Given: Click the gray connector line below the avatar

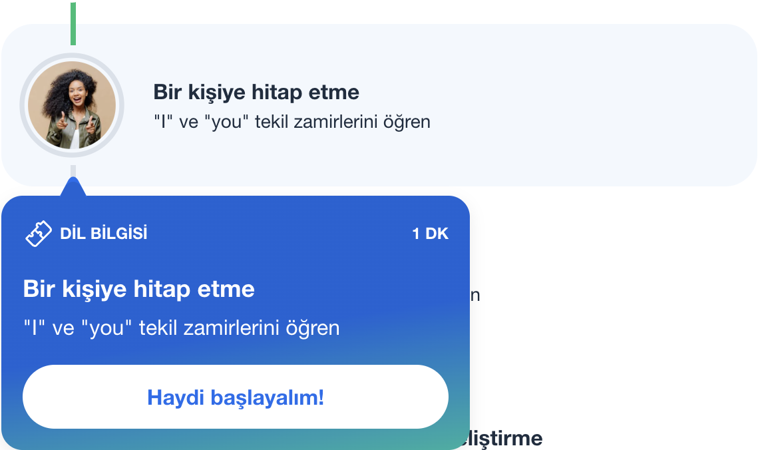Looking at the screenshot, I should 73,170.
